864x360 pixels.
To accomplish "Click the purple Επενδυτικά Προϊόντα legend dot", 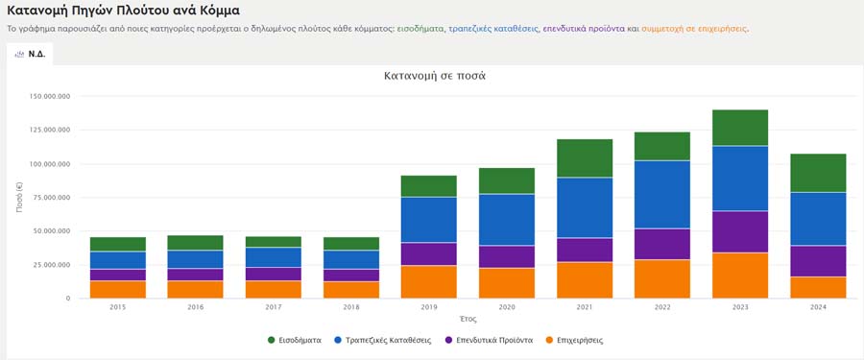I will pyautogui.click(x=448, y=340).
